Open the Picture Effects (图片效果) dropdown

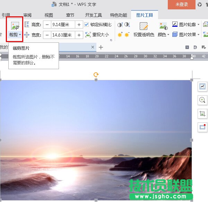click(198, 35)
